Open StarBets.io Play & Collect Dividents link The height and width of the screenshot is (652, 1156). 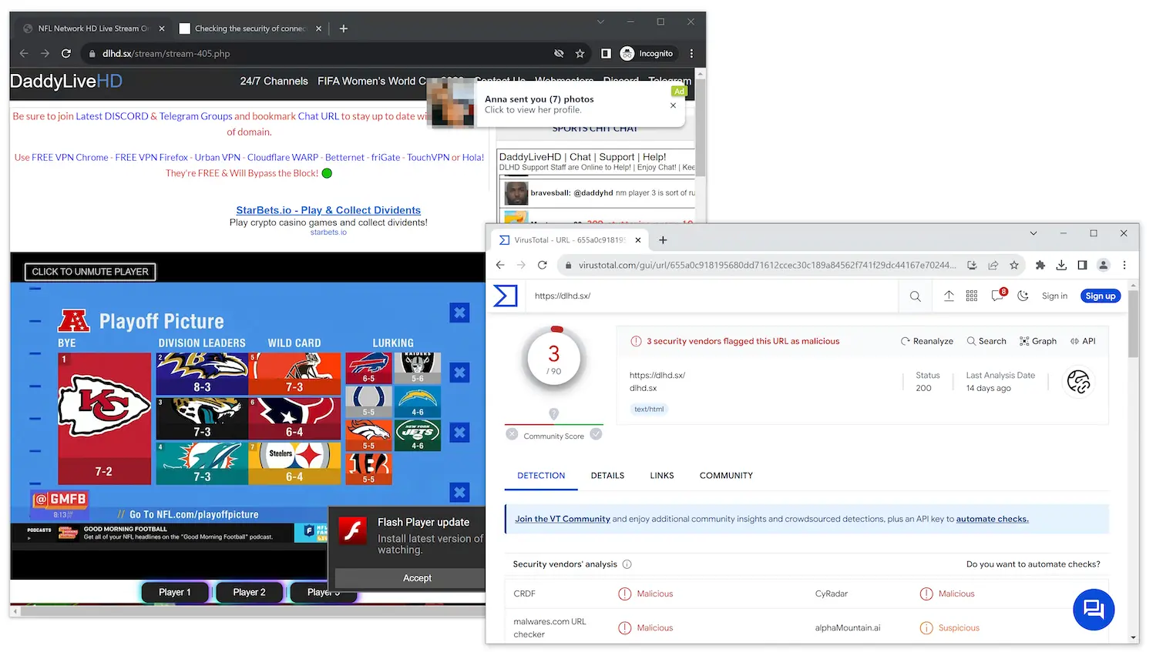tap(328, 210)
